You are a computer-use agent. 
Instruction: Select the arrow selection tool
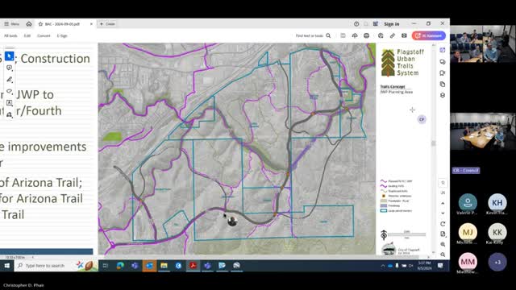point(9,56)
